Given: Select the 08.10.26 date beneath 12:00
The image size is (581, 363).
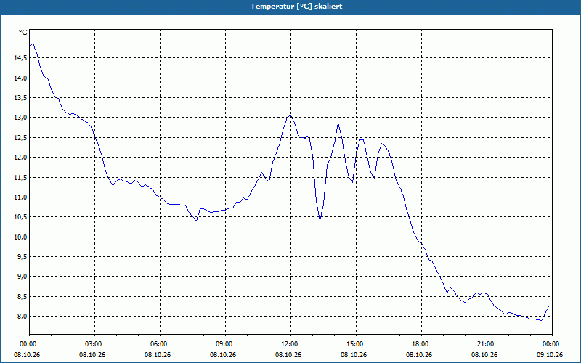Looking at the screenshot, I should 288,355.
